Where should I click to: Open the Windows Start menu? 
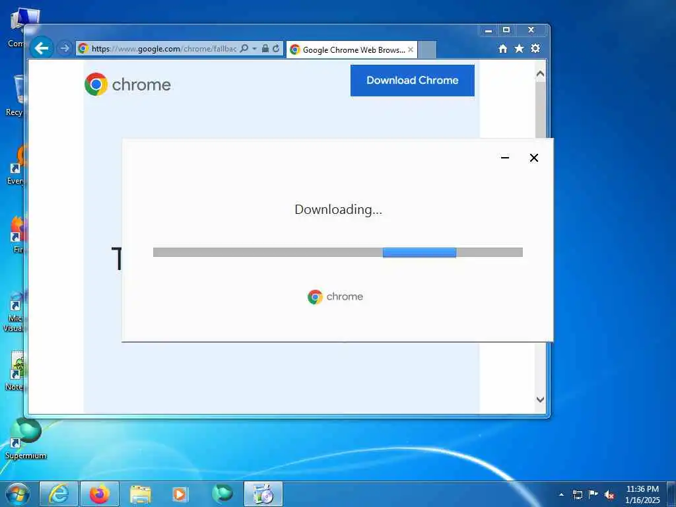click(x=18, y=494)
